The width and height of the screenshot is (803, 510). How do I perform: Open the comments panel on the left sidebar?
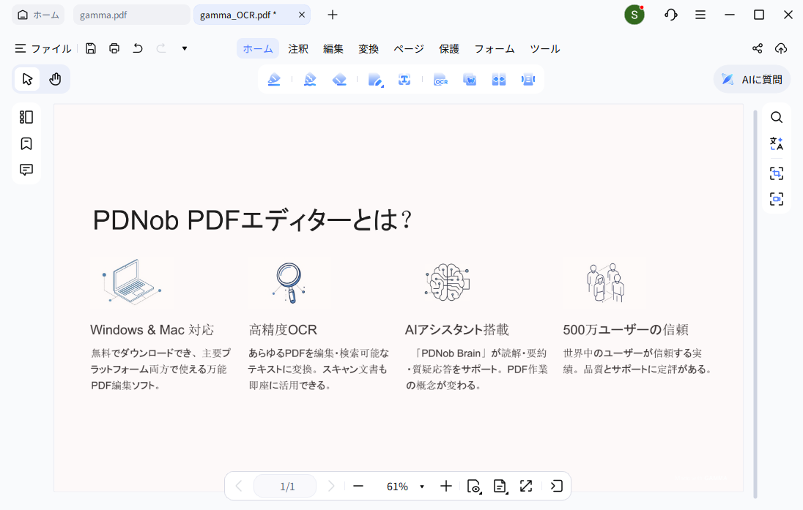click(x=26, y=170)
